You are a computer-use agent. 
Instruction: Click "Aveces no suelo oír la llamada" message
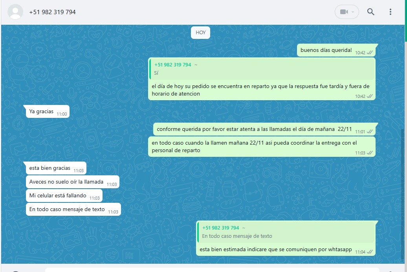pyautogui.click(x=66, y=182)
